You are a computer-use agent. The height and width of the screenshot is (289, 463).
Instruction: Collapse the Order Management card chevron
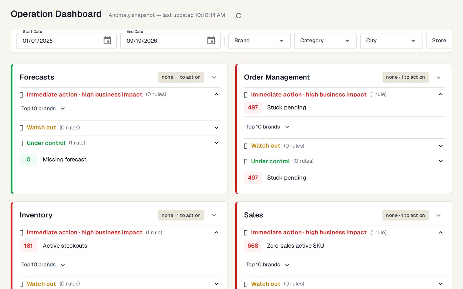coord(438,77)
